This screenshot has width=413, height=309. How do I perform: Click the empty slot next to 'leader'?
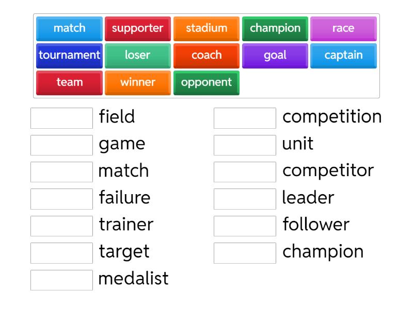click(245, 199)
